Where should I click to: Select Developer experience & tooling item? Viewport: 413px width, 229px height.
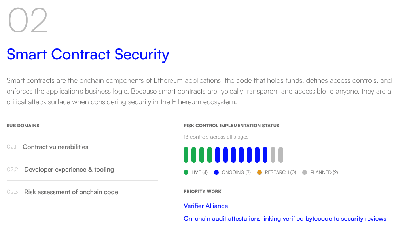[x=69, y=170]
